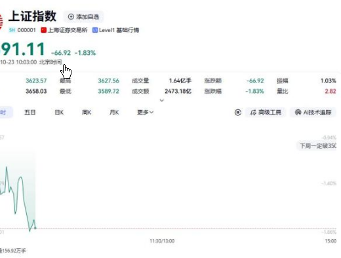Switch to the 月K chart tab

(x=114, y=113)
